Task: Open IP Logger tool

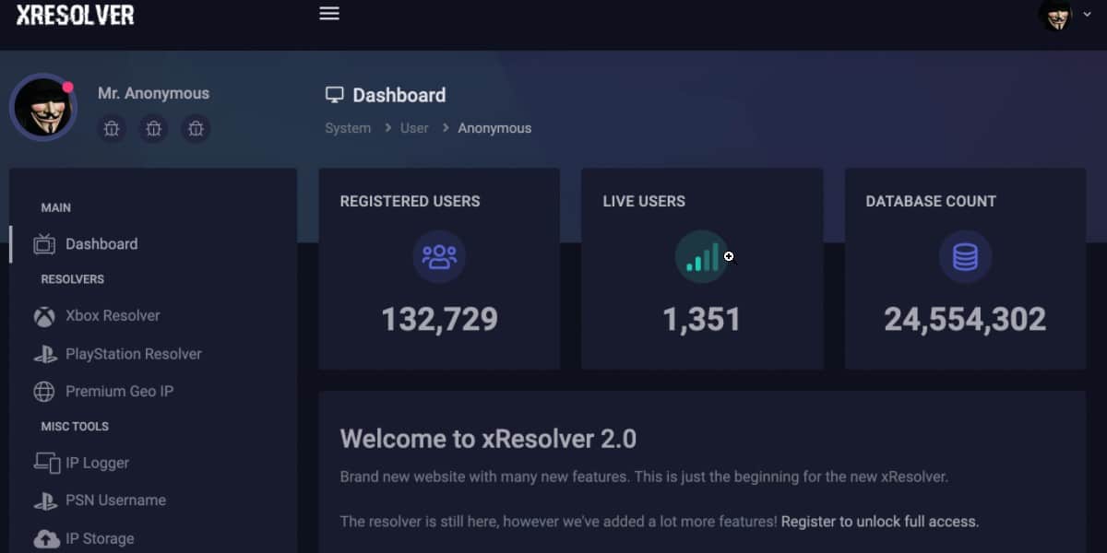Action: click(97, 463)
